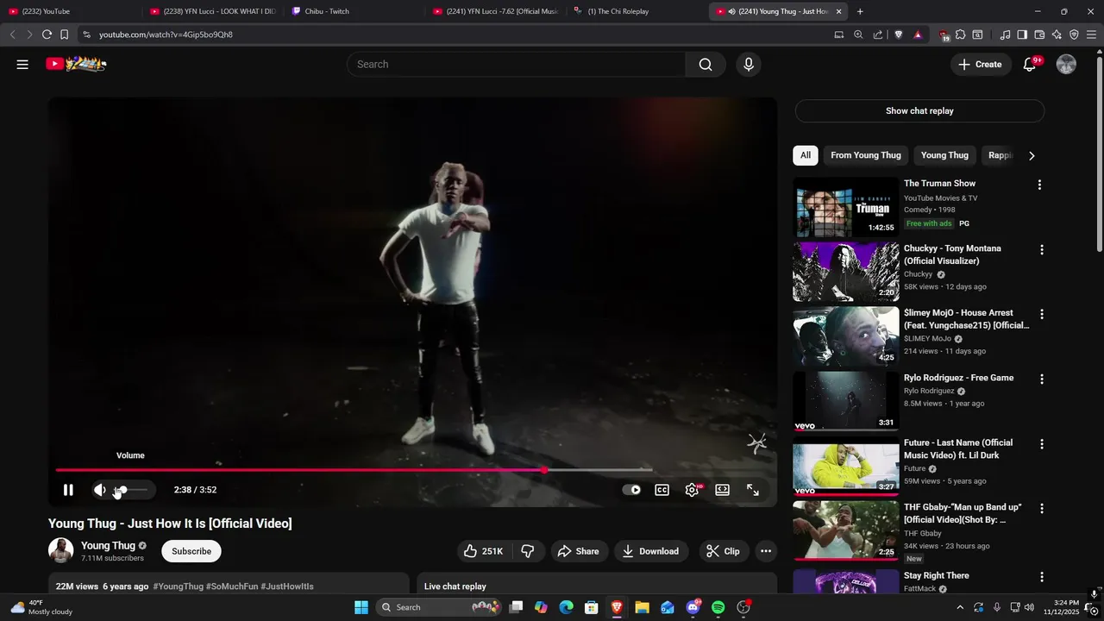
Task: Mute the video with speaker icon
Action: click(x=100, y=490)
